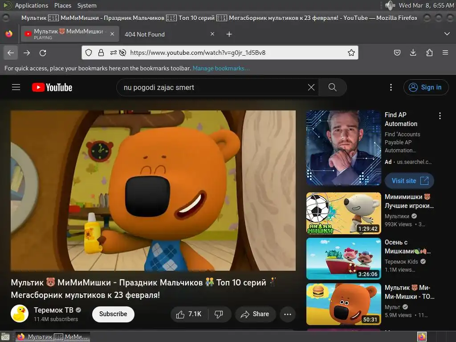Dislike the video with thumbs down
This screenshot has height=342, width=456.
click(x=219, y=314)
